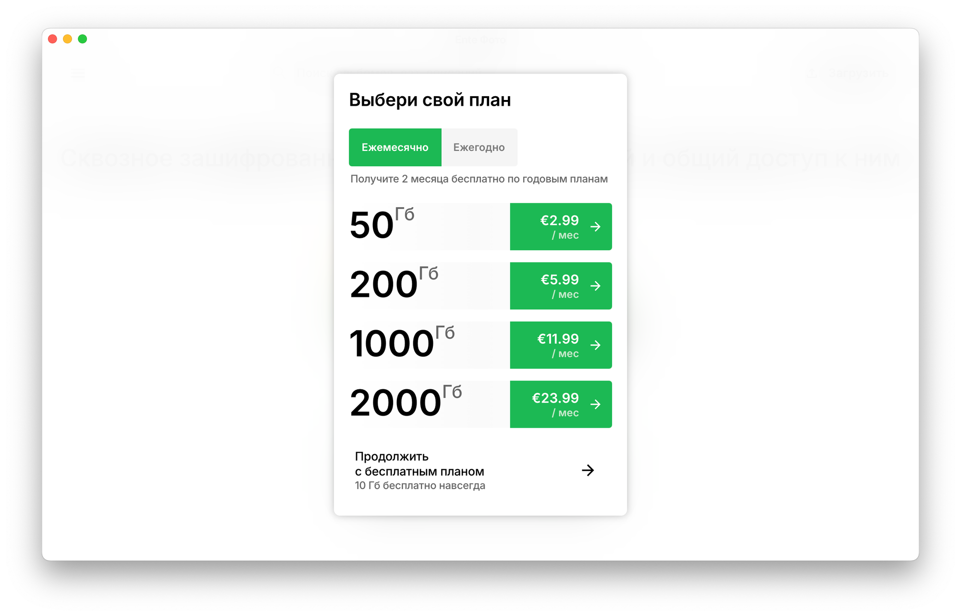Choose the €5.99 / мес price

tap(559, 286)
